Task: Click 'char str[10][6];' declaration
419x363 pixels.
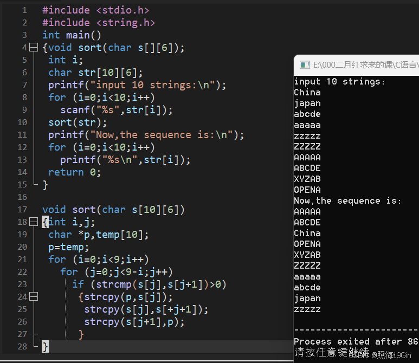Action: coord(95,73)
